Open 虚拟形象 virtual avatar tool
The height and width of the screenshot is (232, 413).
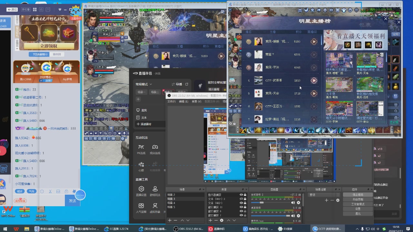tap(155, 208)
